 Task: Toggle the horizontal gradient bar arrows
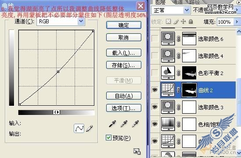(x=56, y=112)
